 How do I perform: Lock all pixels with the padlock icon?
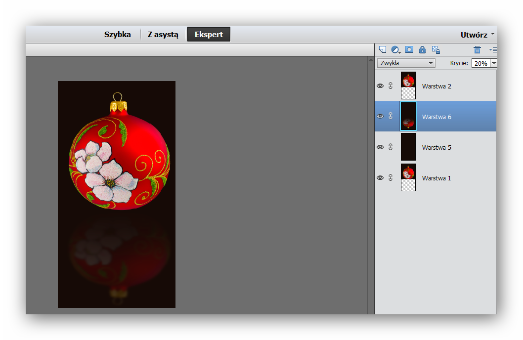422,50
